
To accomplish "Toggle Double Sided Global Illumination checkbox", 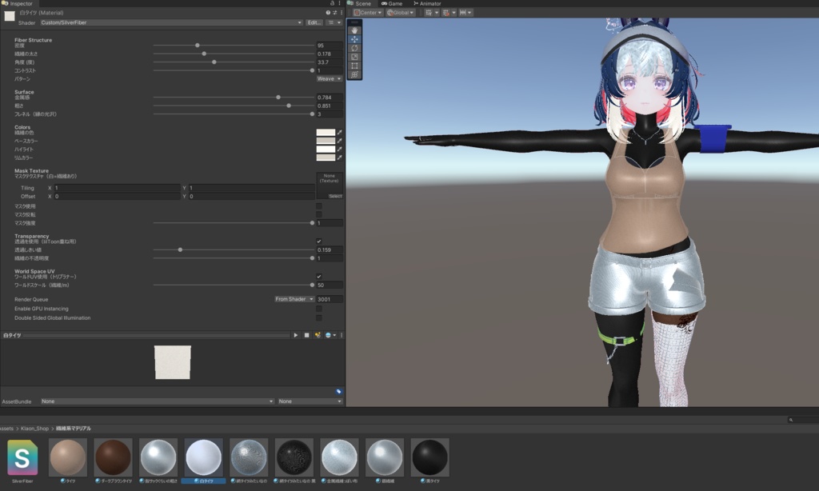I will coord(318,317).
